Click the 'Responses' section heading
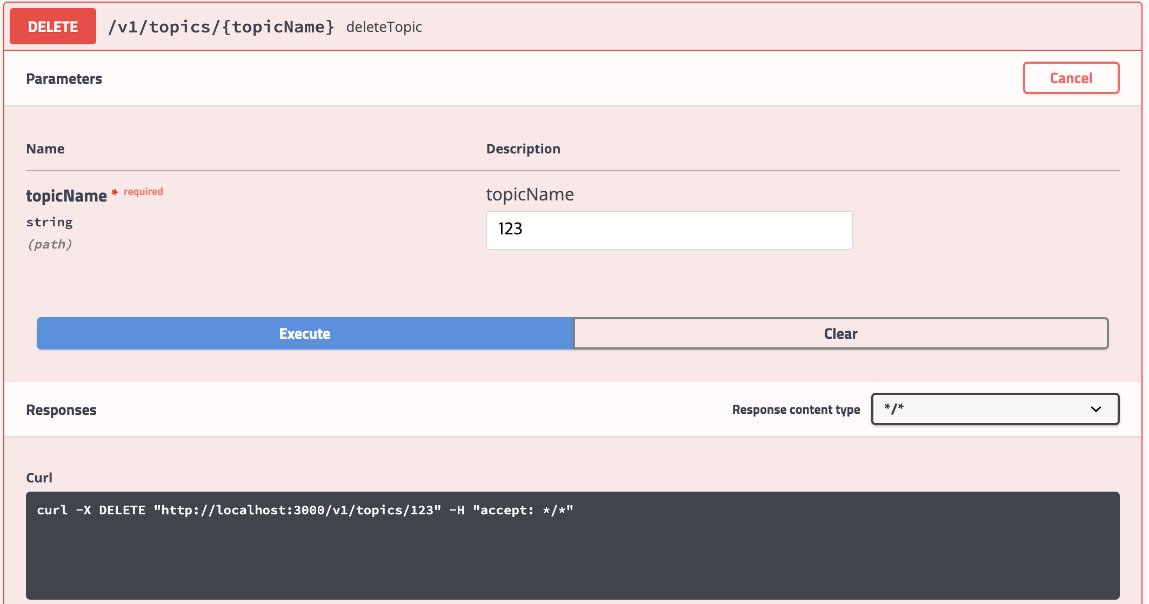This screenshot has width=1149, height=604. (x=61, y=410)
